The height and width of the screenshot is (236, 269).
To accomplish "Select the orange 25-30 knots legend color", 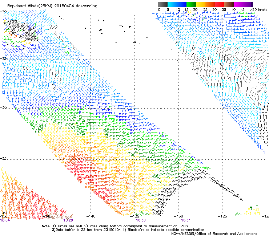I will (x=210, y=4).
